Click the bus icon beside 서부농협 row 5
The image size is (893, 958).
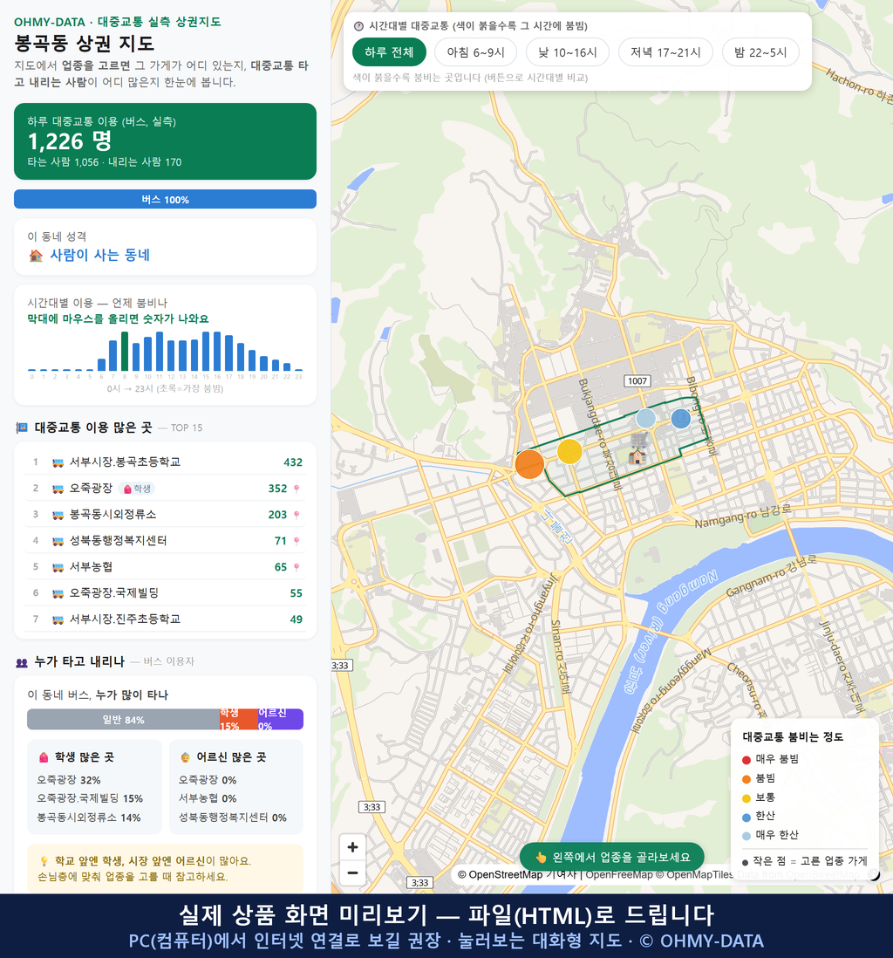tap(58, 568)
